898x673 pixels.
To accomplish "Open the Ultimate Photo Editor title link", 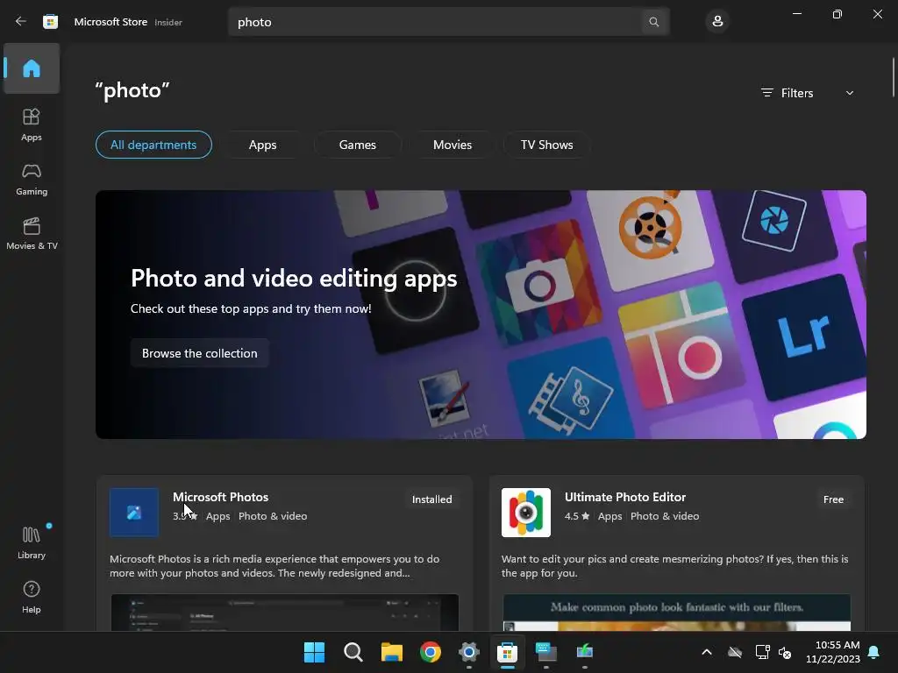I will 624,497.
